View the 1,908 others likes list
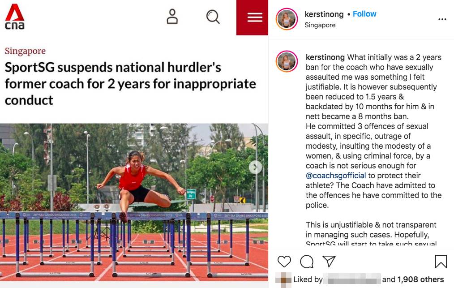The image size is (454, 288). click(420, 279)
